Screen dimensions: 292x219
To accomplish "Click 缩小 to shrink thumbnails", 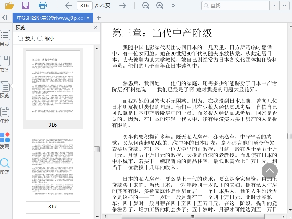I will click(x=46, y=39).
